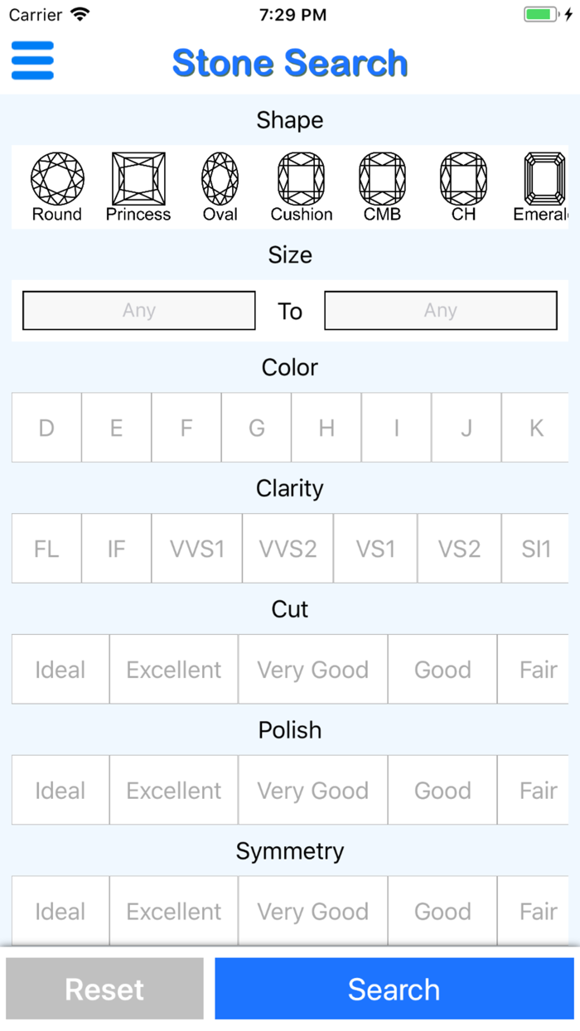Enable color grade G filter
This screenshot has width=580, height=1031.
[257, 428]
